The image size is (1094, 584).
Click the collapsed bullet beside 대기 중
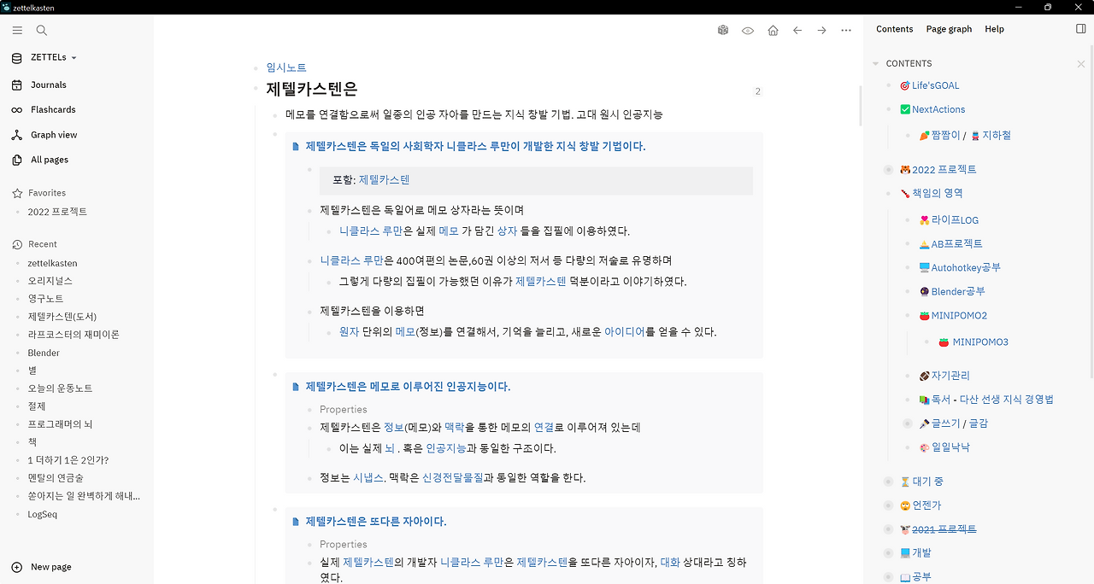coord(888,482)
